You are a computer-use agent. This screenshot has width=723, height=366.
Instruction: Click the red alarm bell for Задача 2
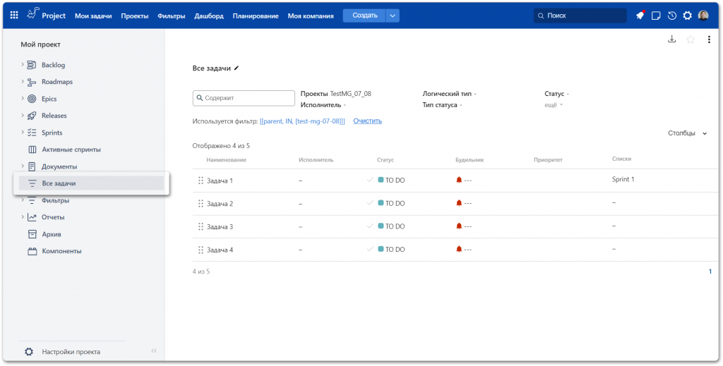pyautogui.click(x=459, y=203)
